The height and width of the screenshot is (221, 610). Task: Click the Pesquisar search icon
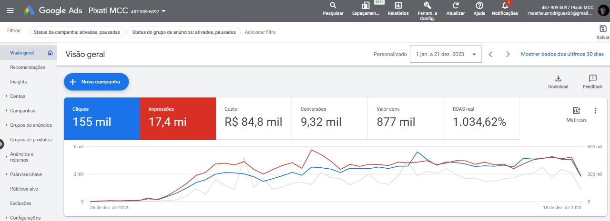333,6
